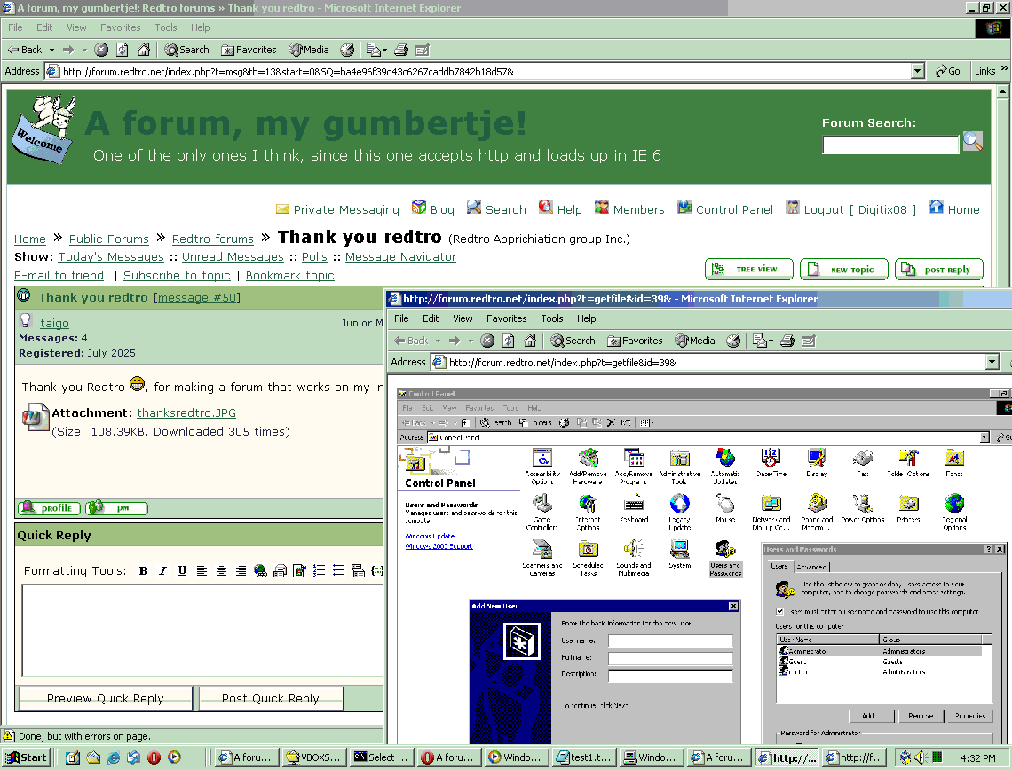Click the numbered list icon in Formatting Tools
The width and height of the screenshot is (1012, 769).
click(x=319, y=571)
